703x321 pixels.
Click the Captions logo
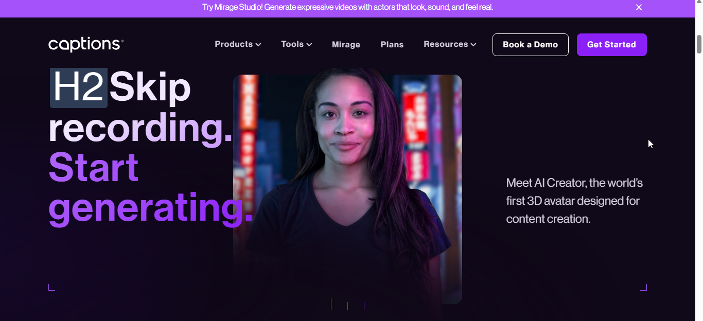pyautogui.click(x=86, y=45)
